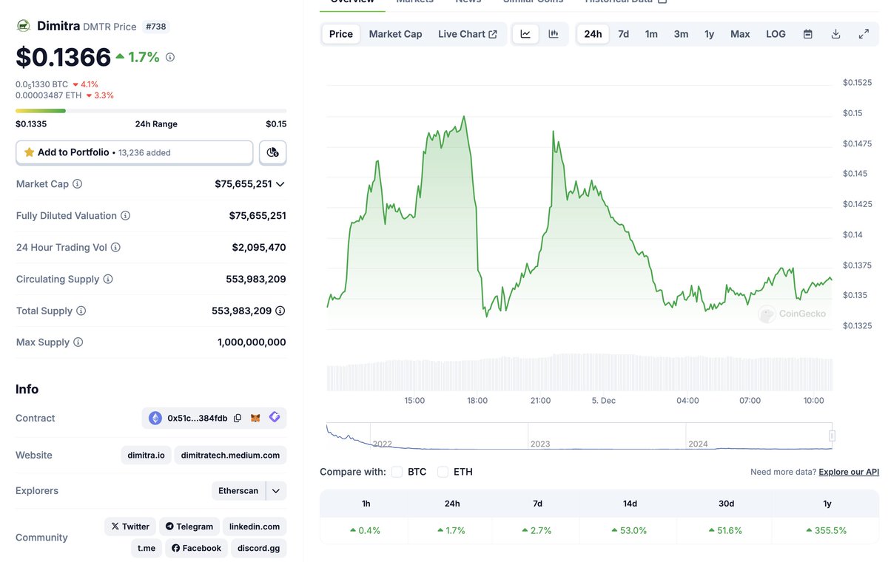This screenshot has height=562, width=888.
Task: Show Market Cap info tooltip icon
Action: pos(78,184)
